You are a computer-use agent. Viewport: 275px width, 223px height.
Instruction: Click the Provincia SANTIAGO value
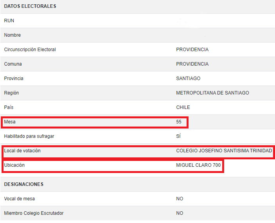pos(188,78)
